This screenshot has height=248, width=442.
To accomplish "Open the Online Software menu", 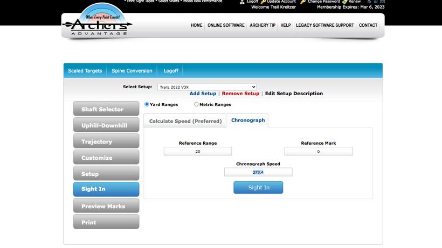I will coord(226,25).
